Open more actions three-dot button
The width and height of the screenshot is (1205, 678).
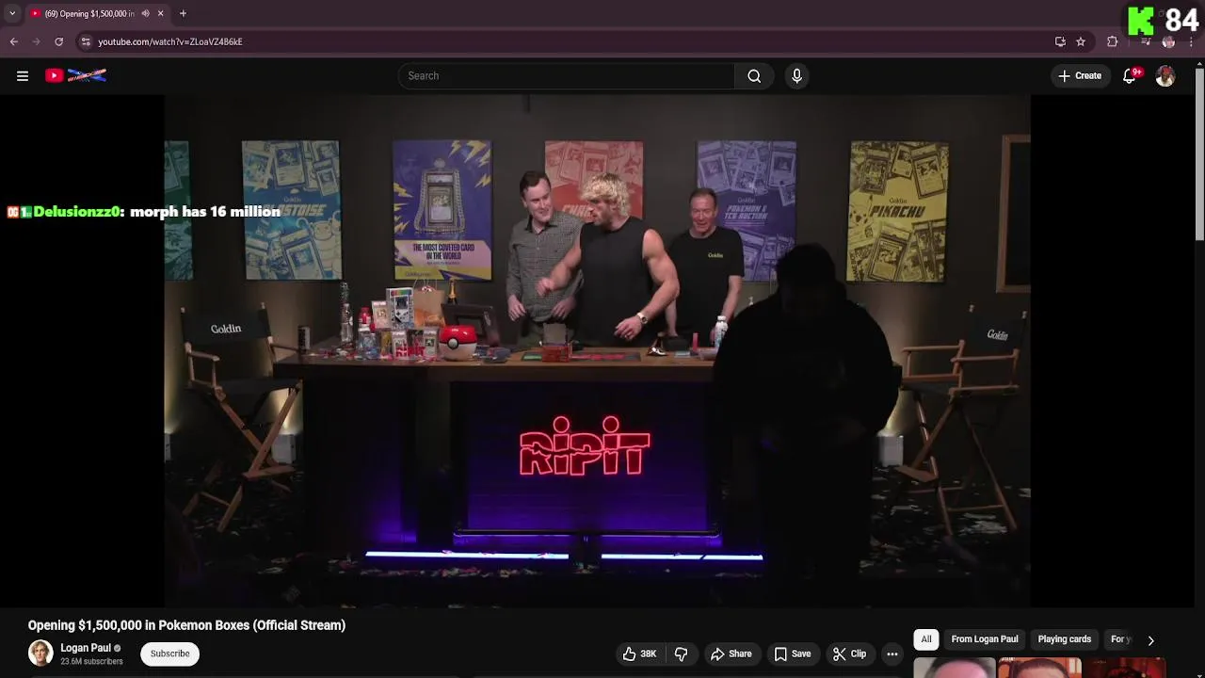tap(892, 654)
